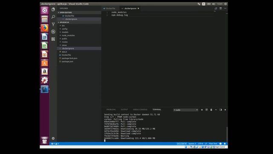Open Ubuntu Software from the dock
This screenshot has height=154, width=273.
[x=44, y=63]
